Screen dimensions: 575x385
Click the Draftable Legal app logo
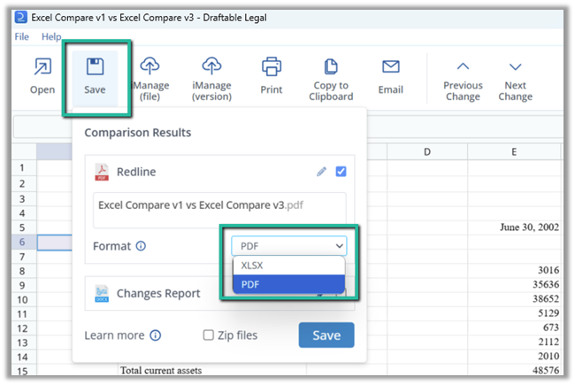pyautogui.click(x=21, y=17)
